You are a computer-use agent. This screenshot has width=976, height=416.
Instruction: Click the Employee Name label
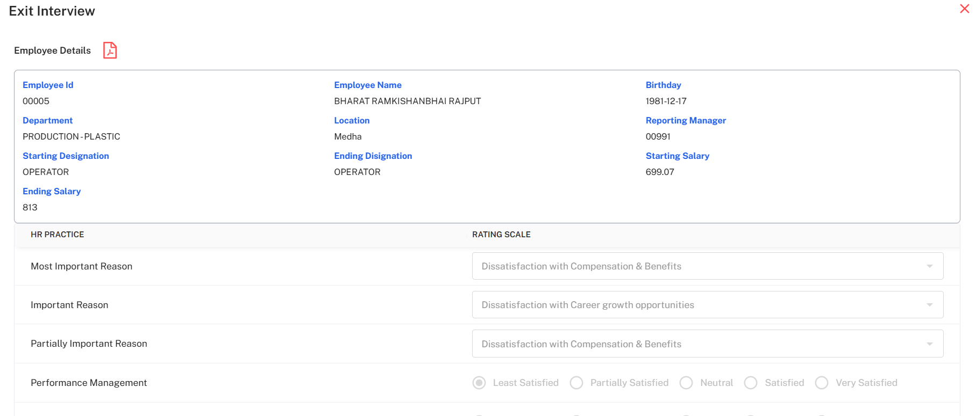coord(368,85)
